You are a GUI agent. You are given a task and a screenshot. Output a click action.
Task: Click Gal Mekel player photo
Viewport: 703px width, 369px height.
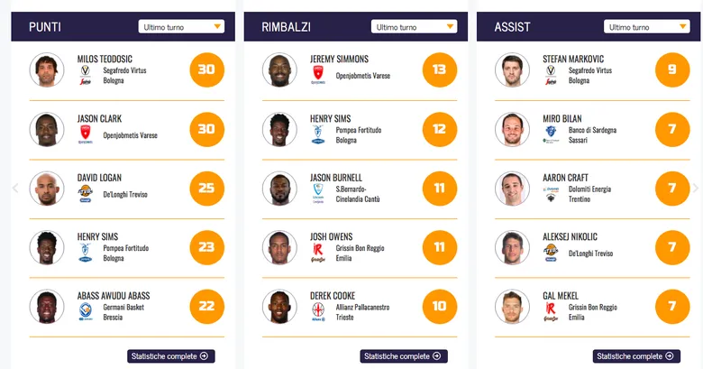click(512, 308)
